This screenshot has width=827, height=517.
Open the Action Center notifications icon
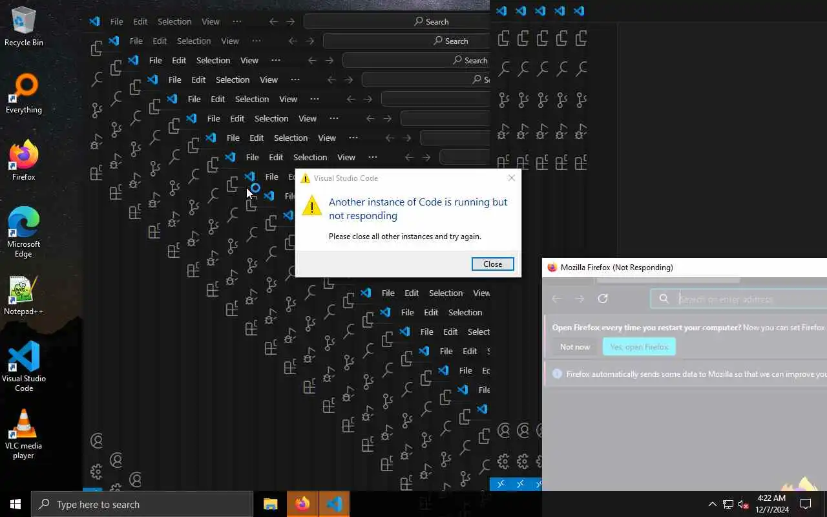806,504
